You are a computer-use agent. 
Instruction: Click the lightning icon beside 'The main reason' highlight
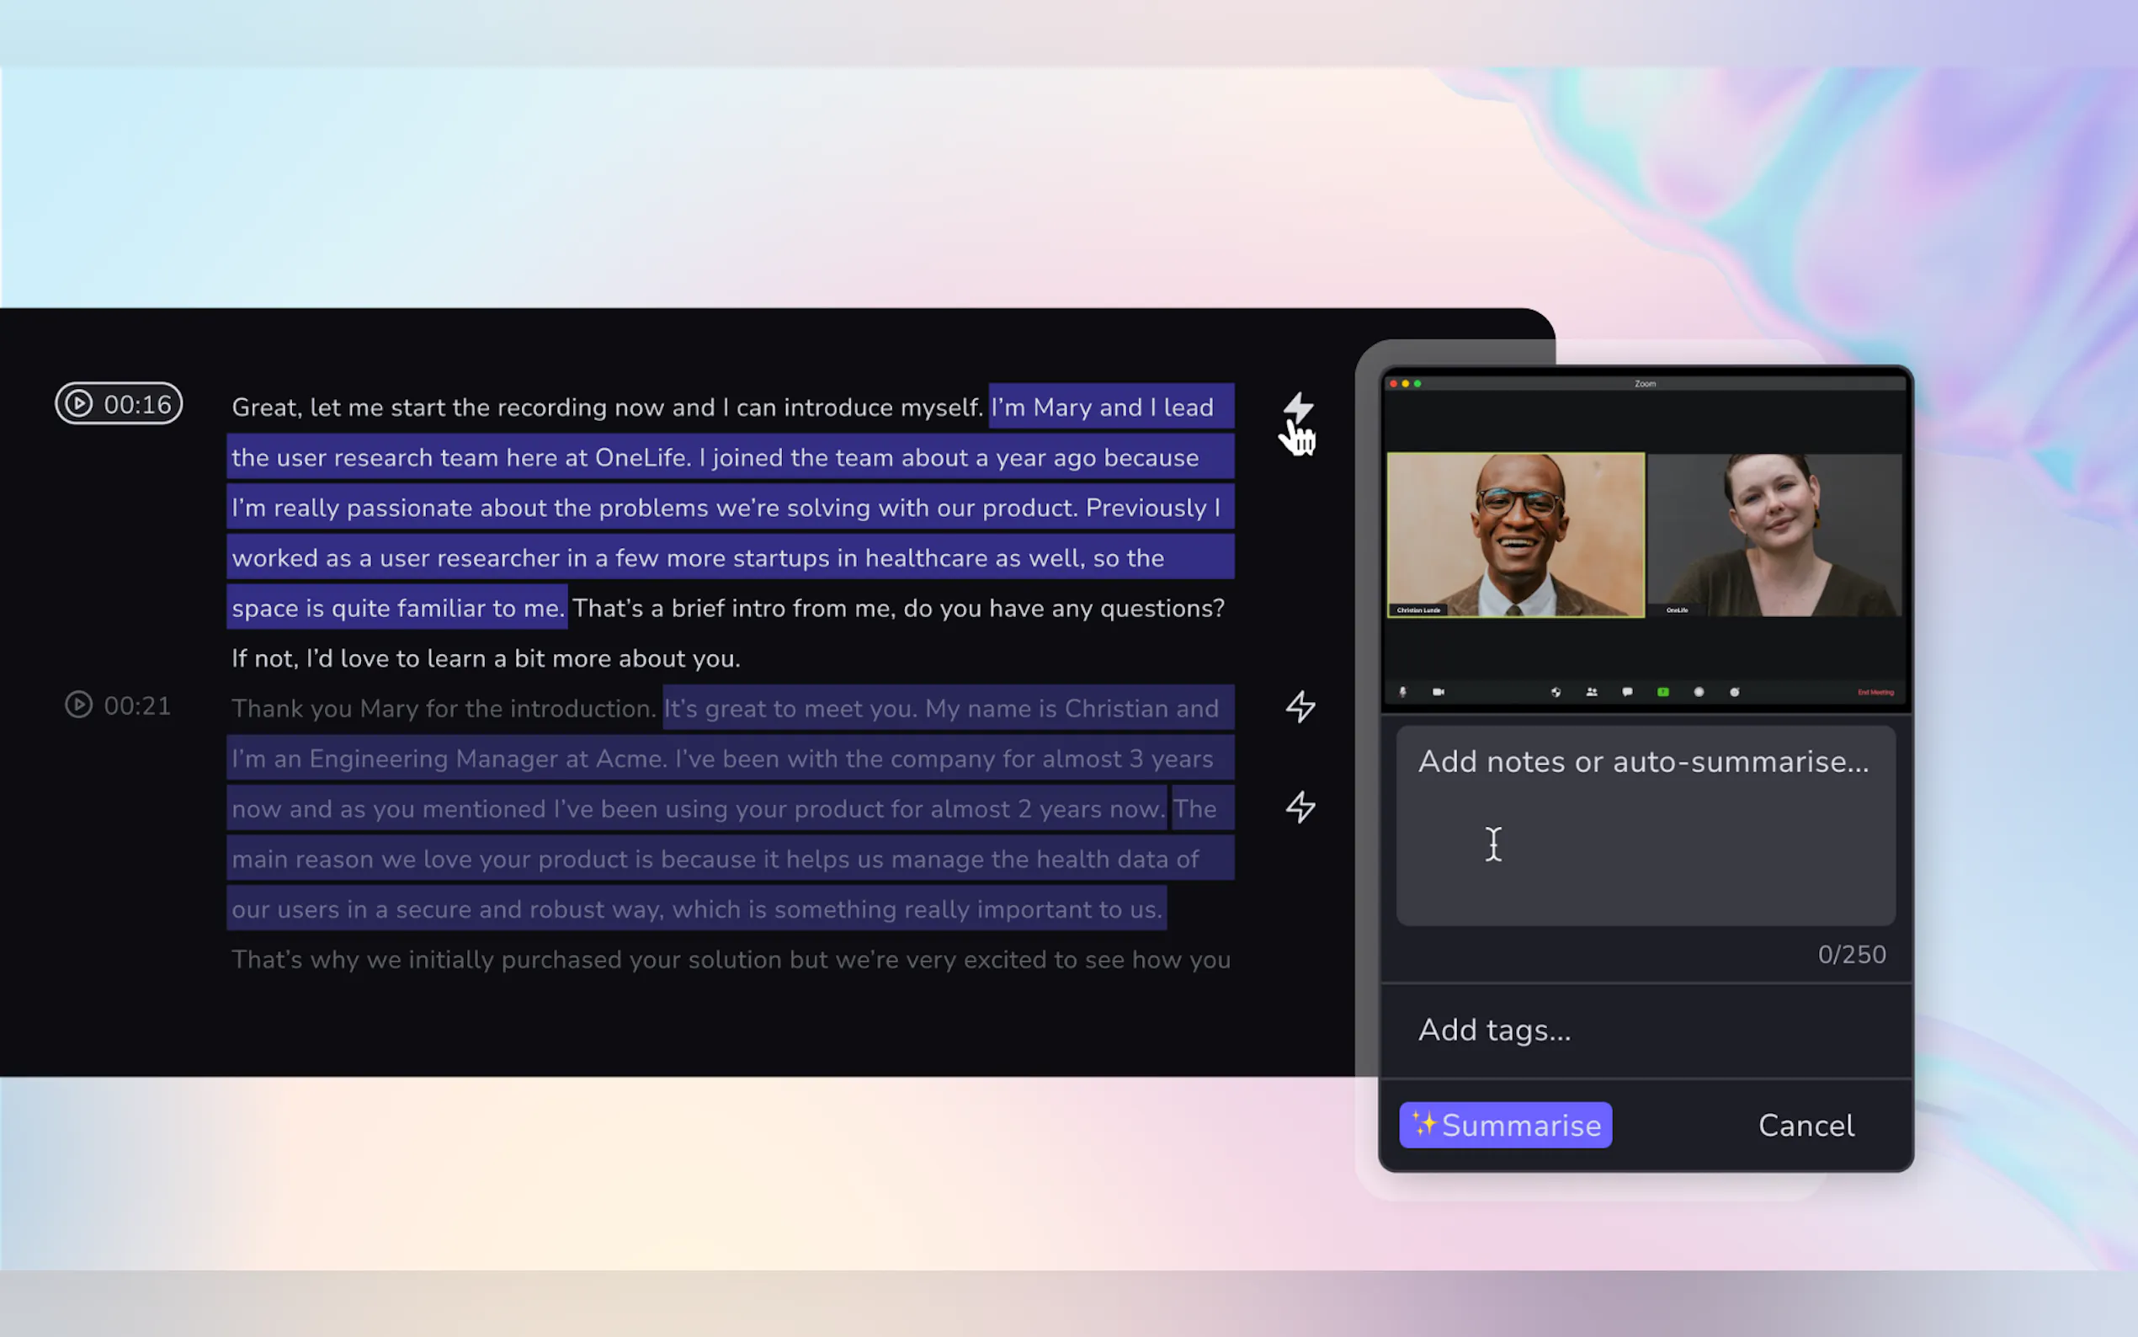[x=1300, y=807]
